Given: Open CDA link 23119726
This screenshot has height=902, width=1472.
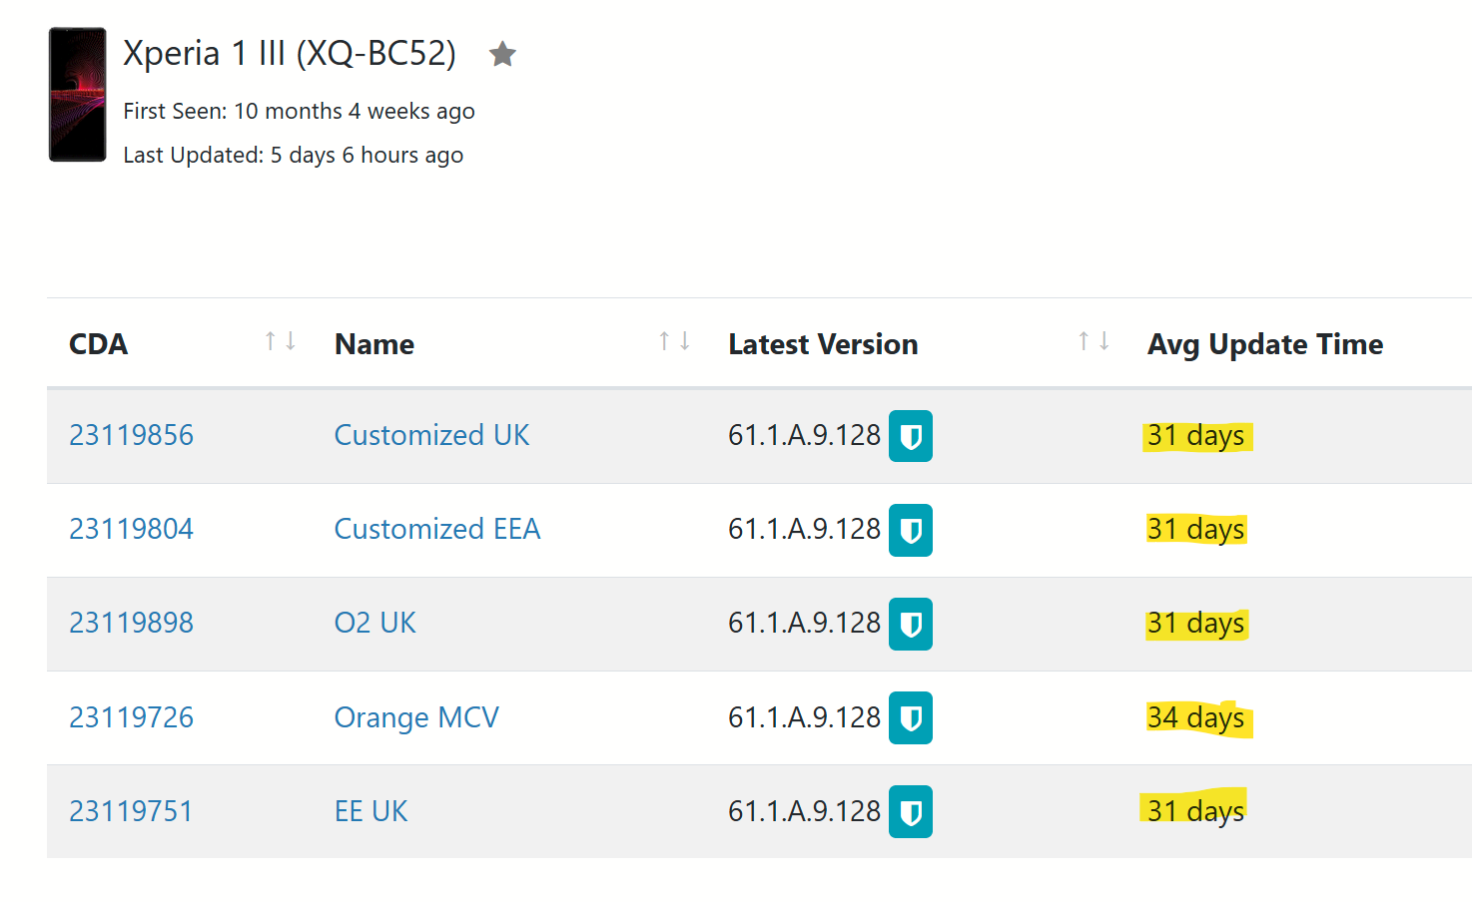Looking at the screenshot, I should click(x=131, y=717).
